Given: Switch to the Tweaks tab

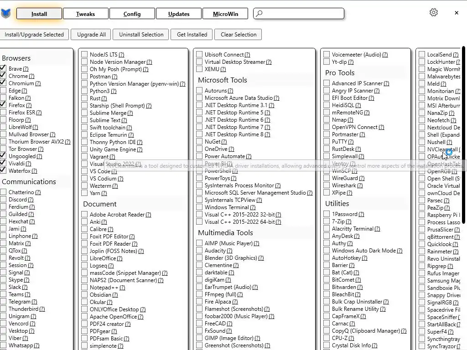Looking at the screenshot, I should coord(85,14).
